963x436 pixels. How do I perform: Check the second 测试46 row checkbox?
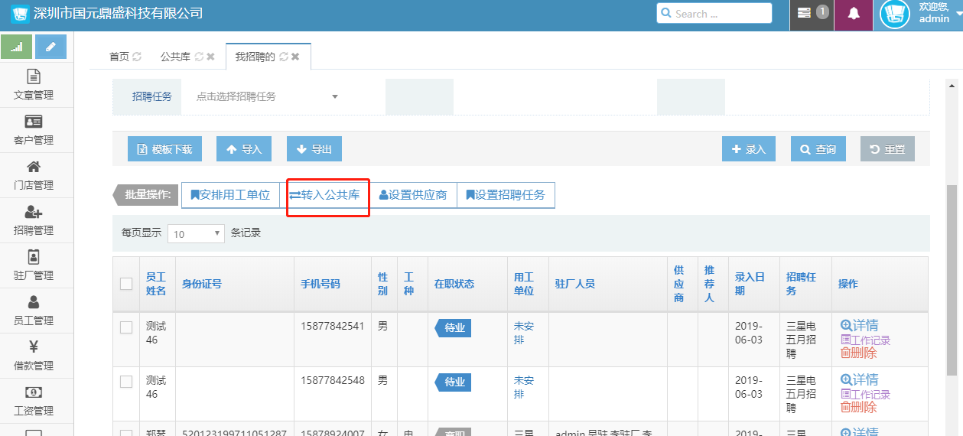coord(126,382)
